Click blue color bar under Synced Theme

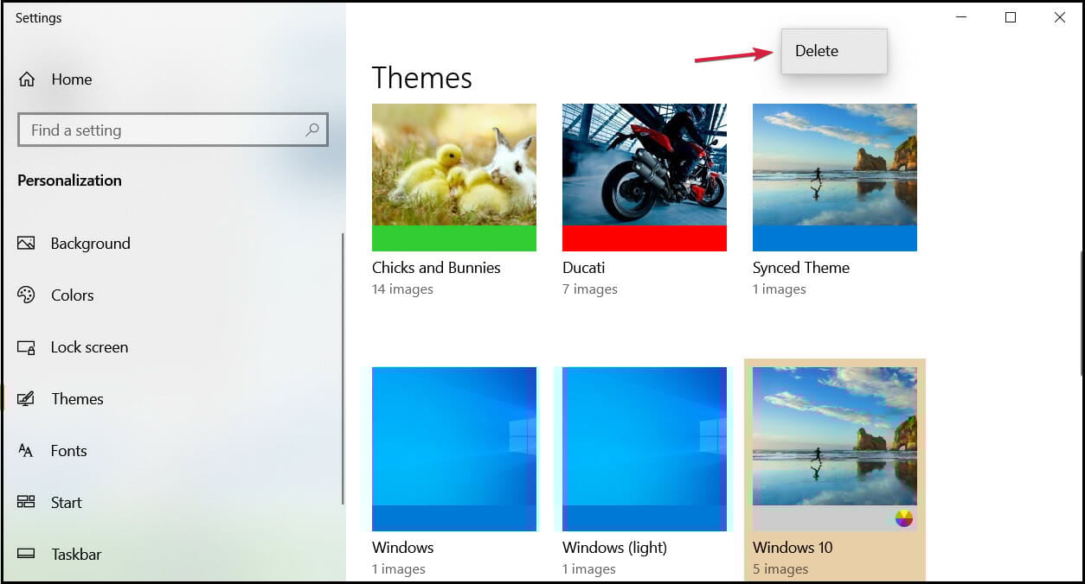835,238
